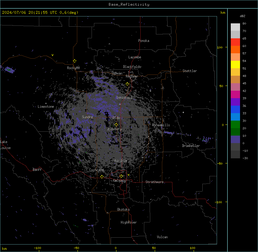258x252 pixels.
Task: Click the -100 tick on the horizontal axis
Action: (x=38, y=248)
